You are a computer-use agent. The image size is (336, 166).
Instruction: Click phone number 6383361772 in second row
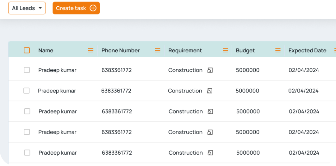click(116, 91)
